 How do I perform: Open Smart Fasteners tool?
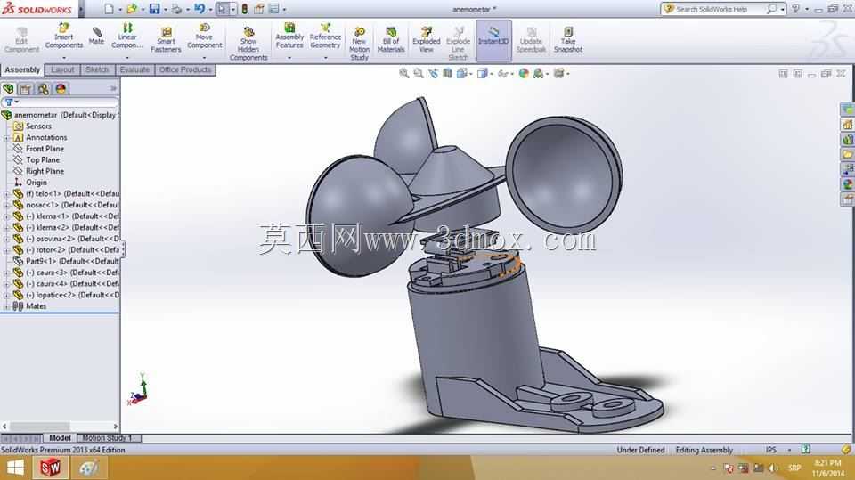pyautogui.click(x=166, y=39)
